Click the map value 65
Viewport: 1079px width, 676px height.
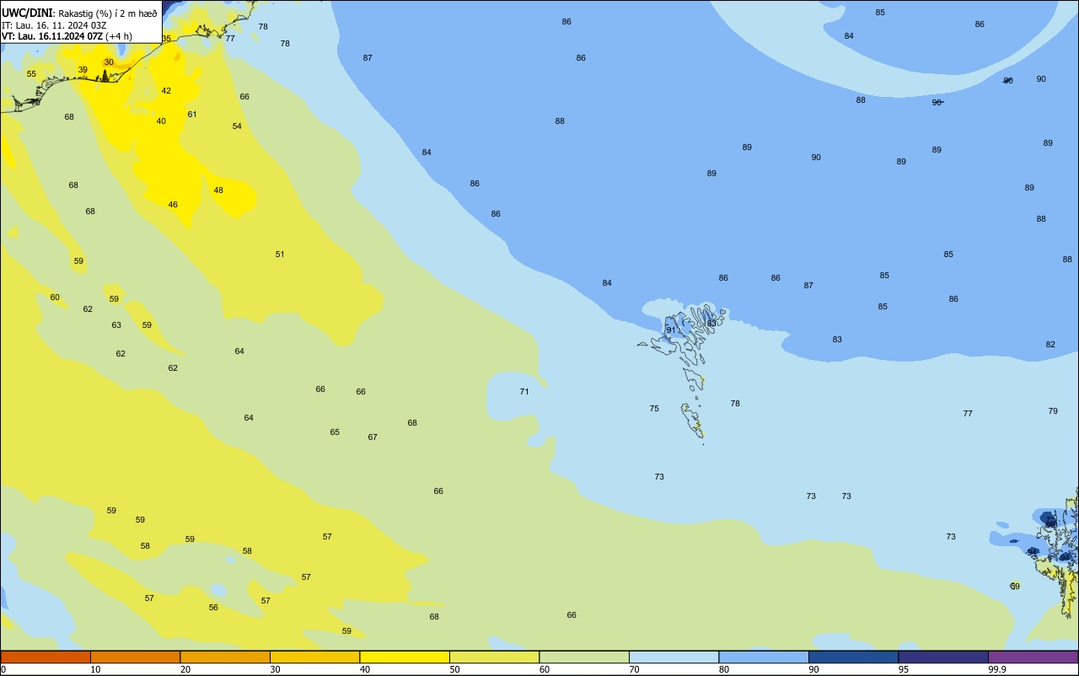pyautogui.click(x=335, y=432)
